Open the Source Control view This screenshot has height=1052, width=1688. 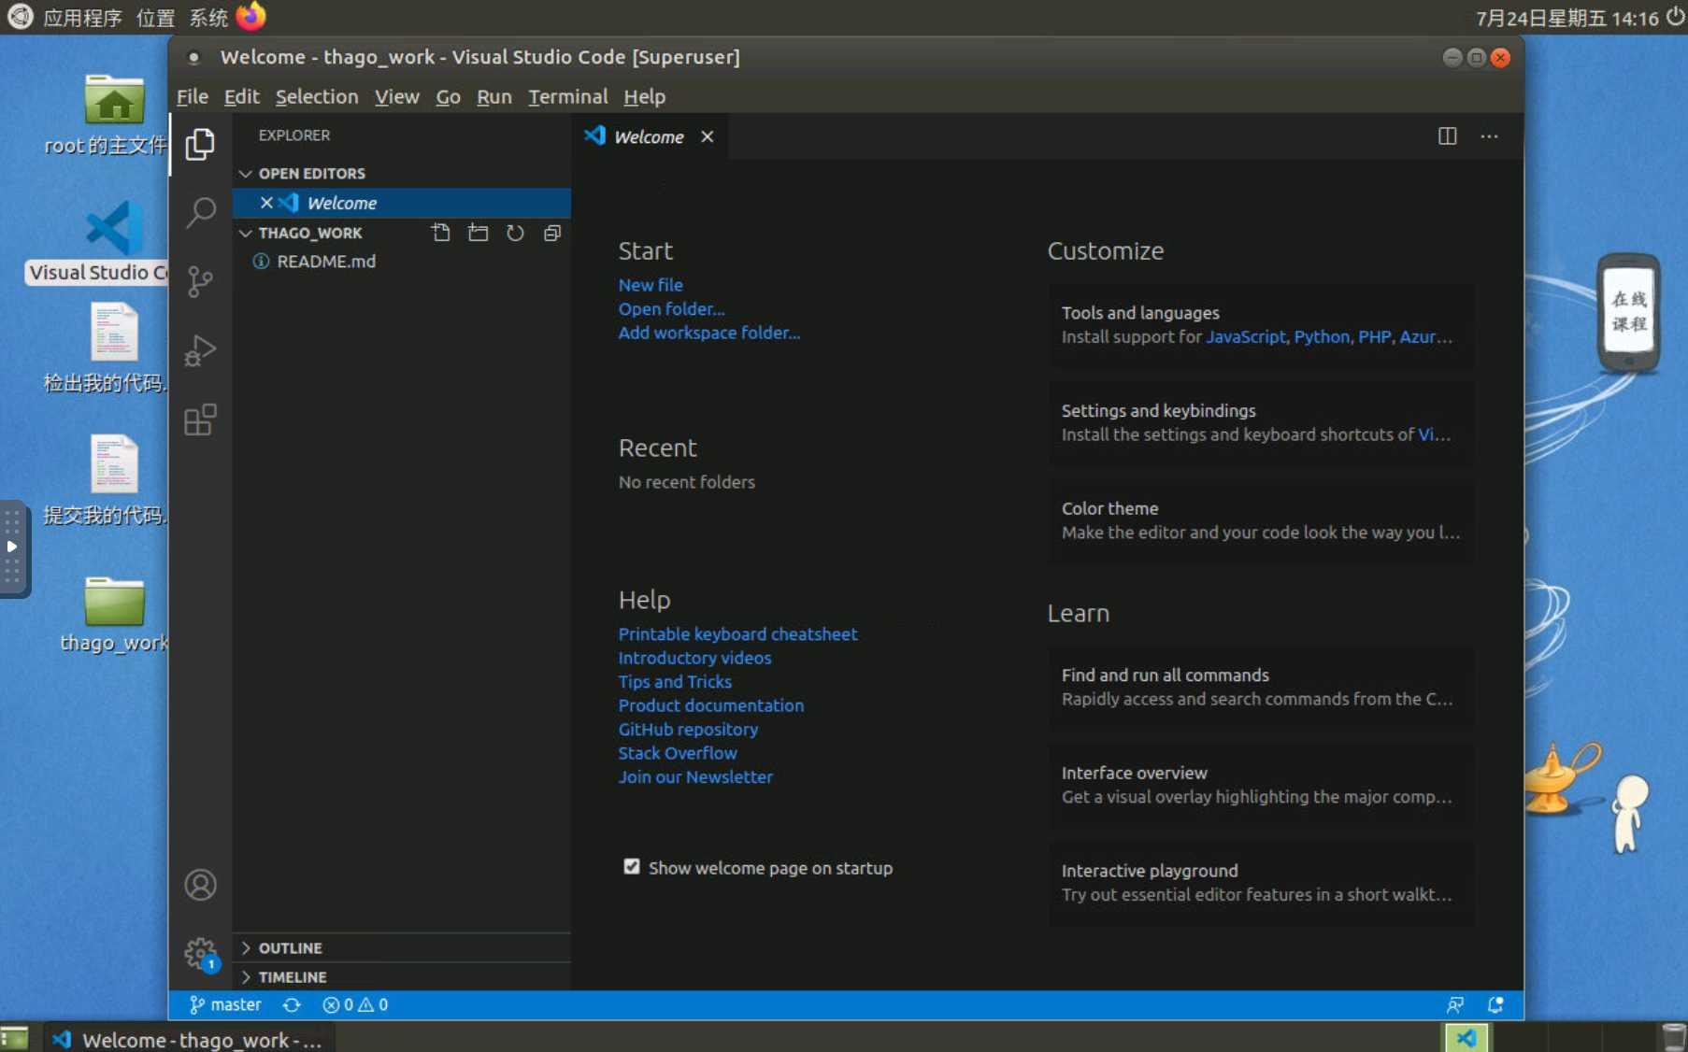(x=200, y=281)
